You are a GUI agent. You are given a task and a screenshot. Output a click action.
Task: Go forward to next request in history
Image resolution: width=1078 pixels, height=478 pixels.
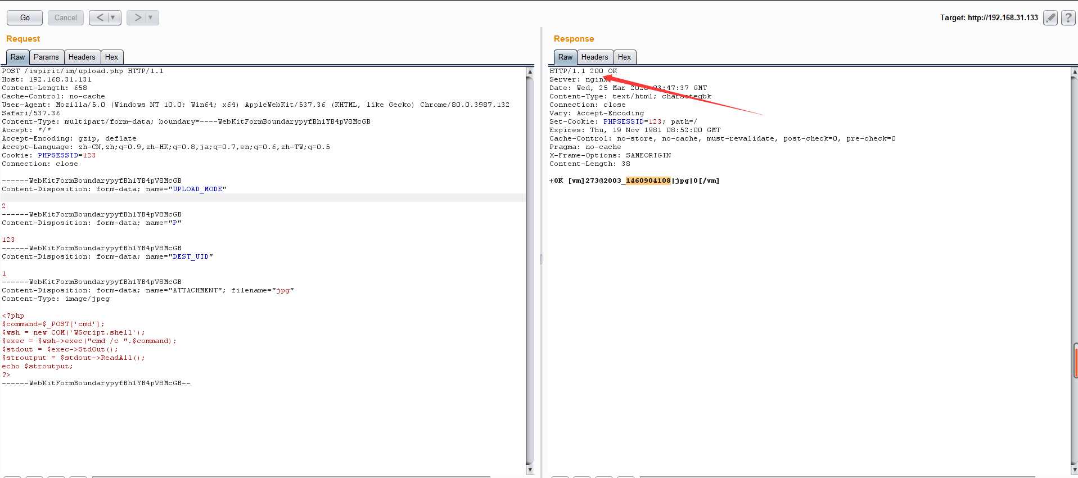(x=137, y=17)
